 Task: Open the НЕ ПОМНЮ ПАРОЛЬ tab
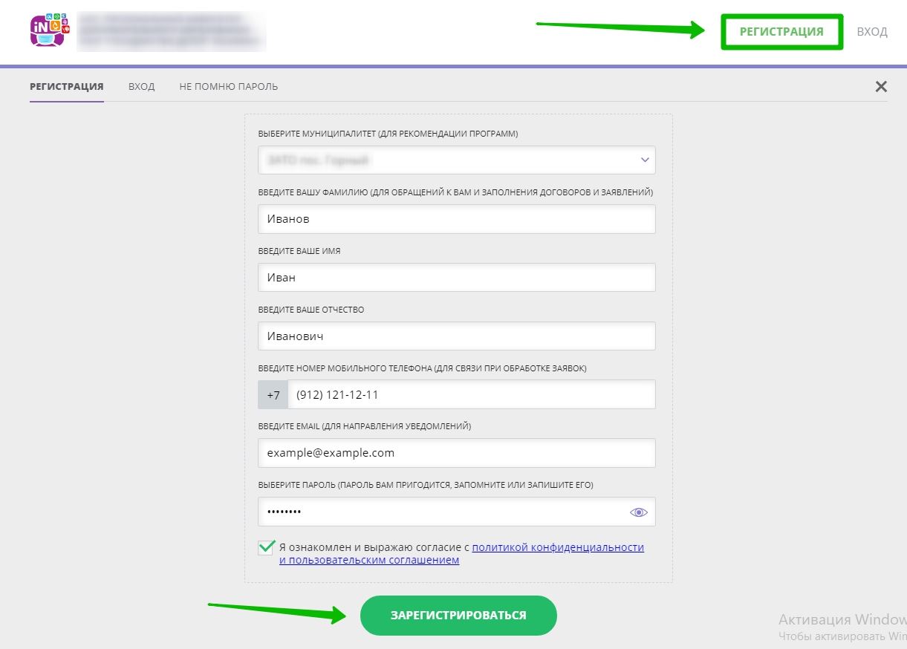tap(228, 87)
